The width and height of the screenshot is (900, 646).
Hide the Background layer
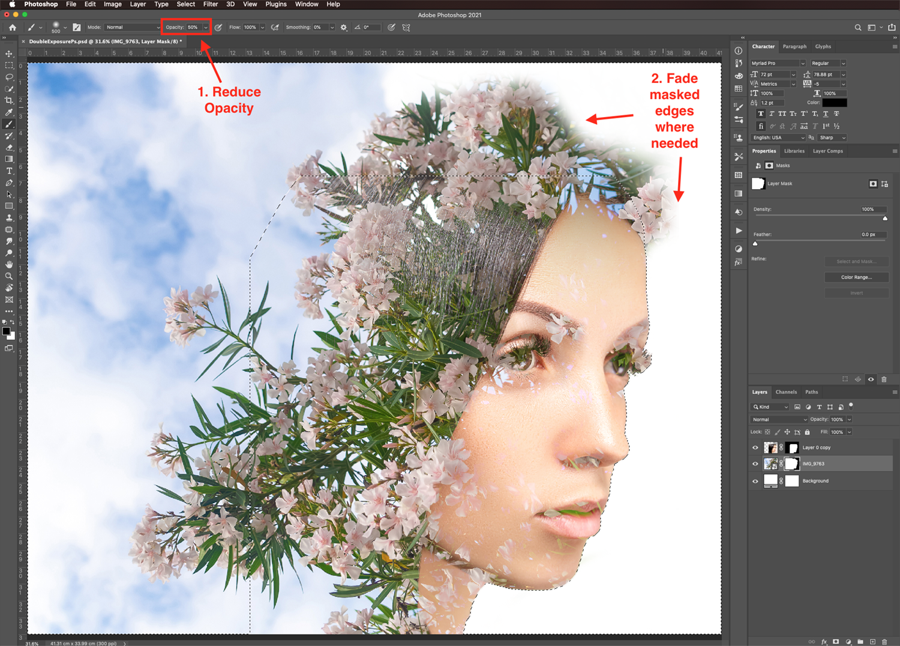pyautogui.click(x=755, y=481)
